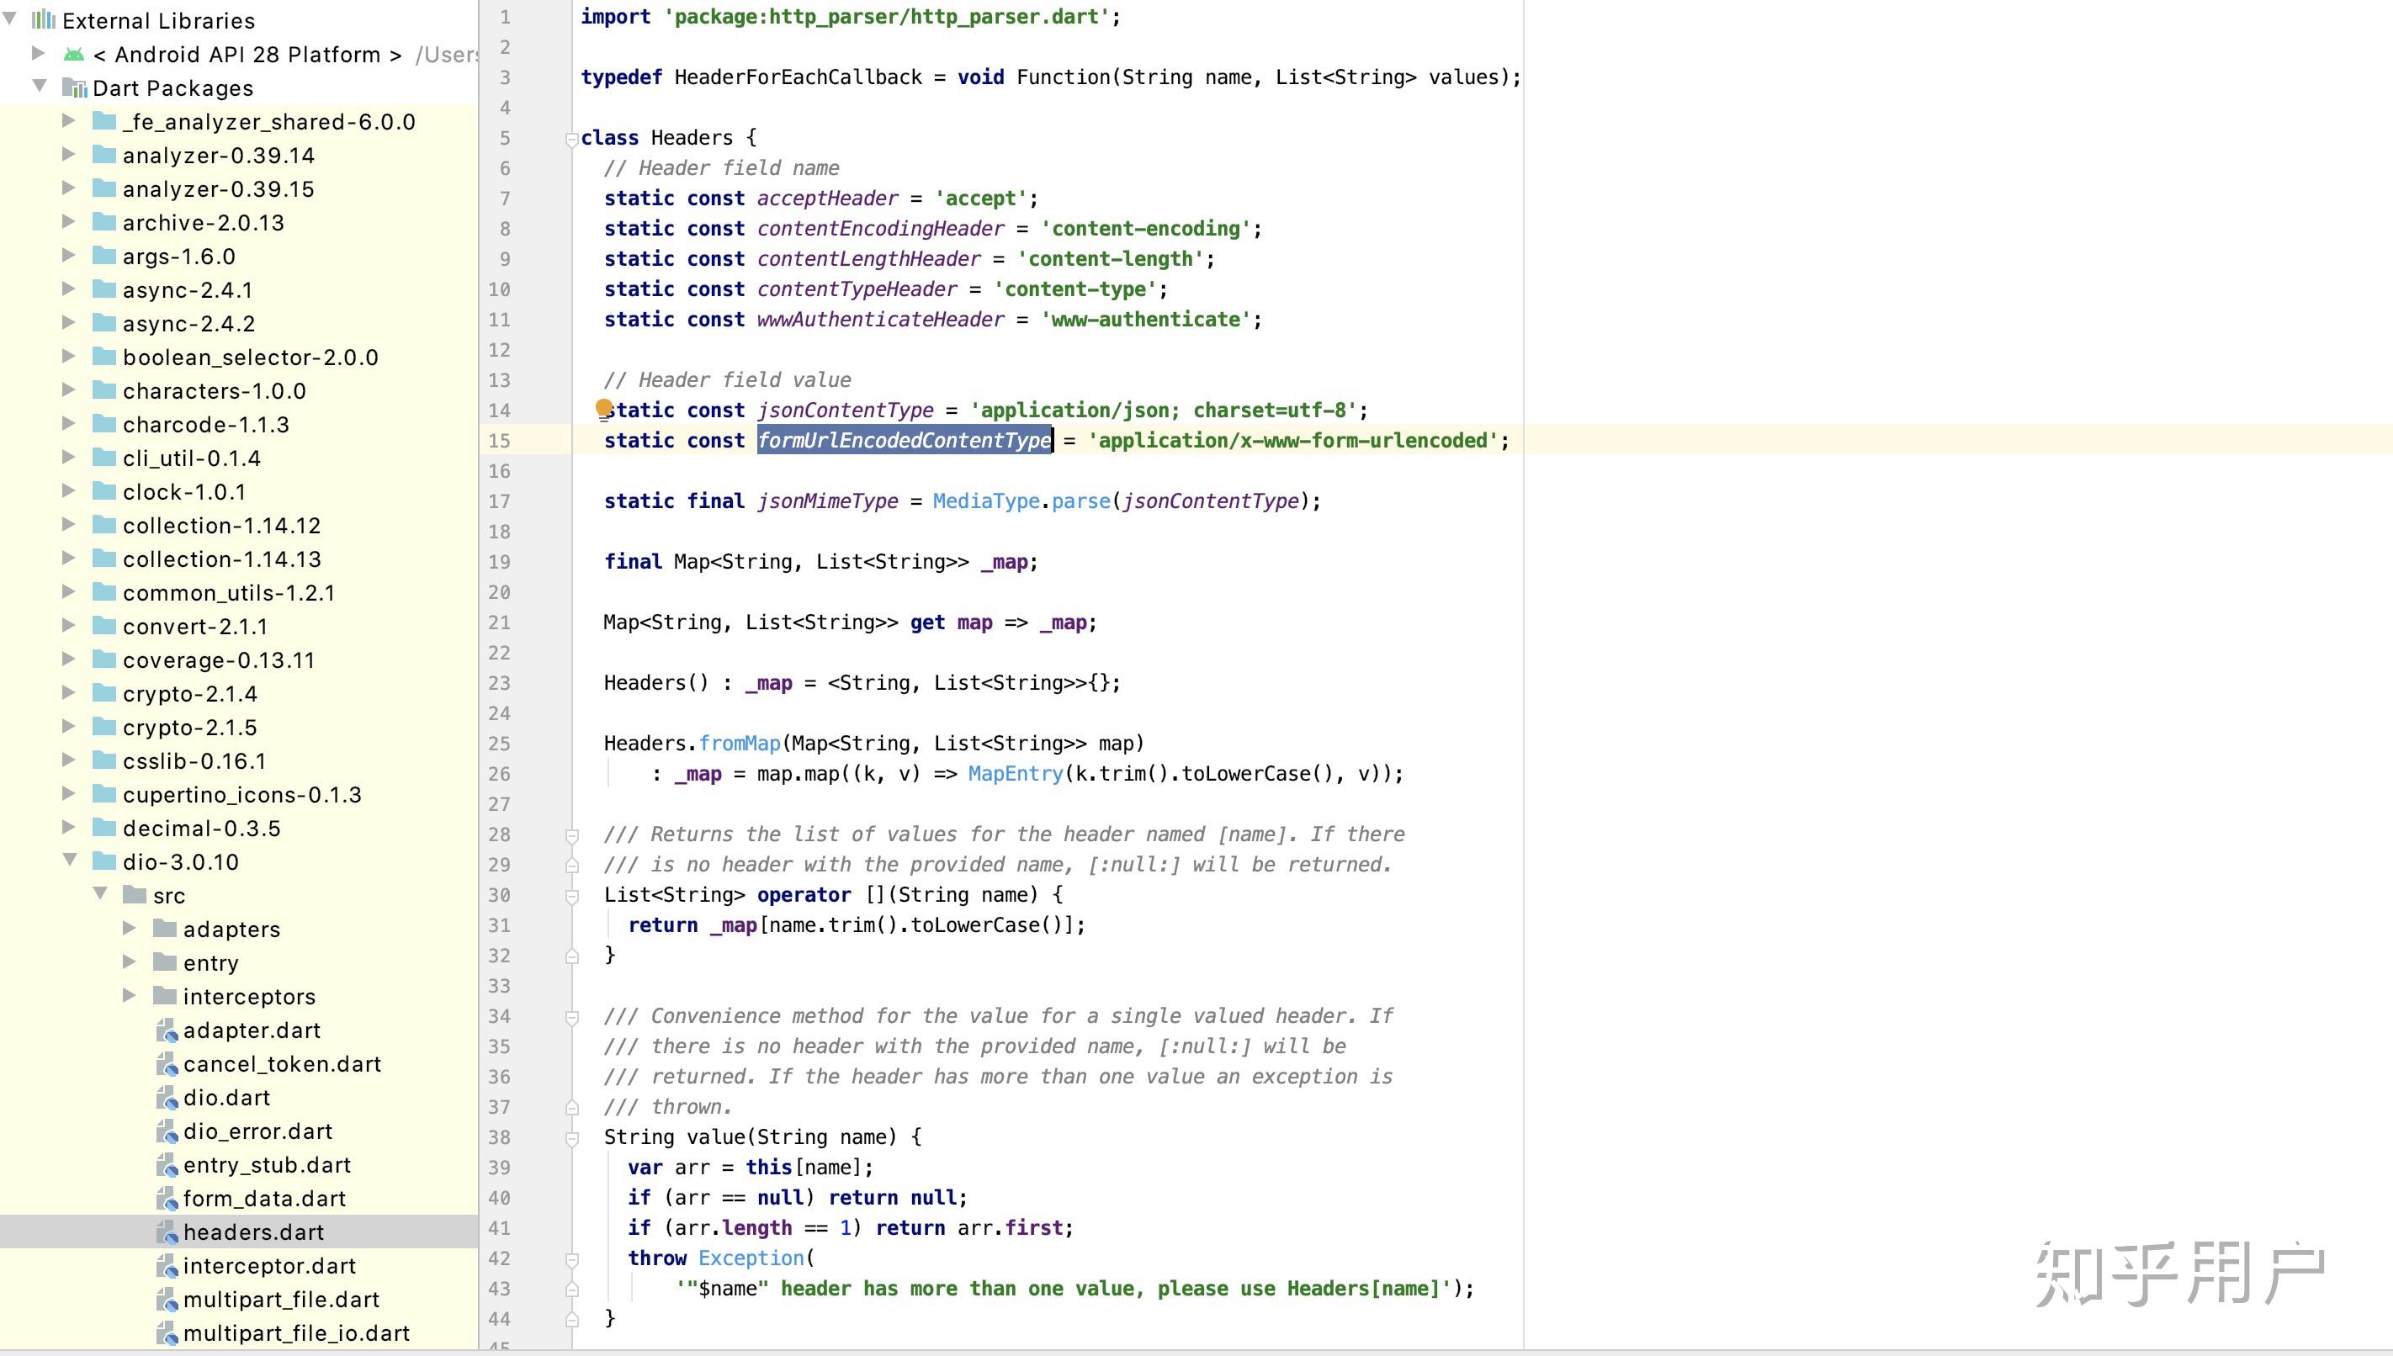
Task: Click line number 20 in the gutter
Action: 499,592
